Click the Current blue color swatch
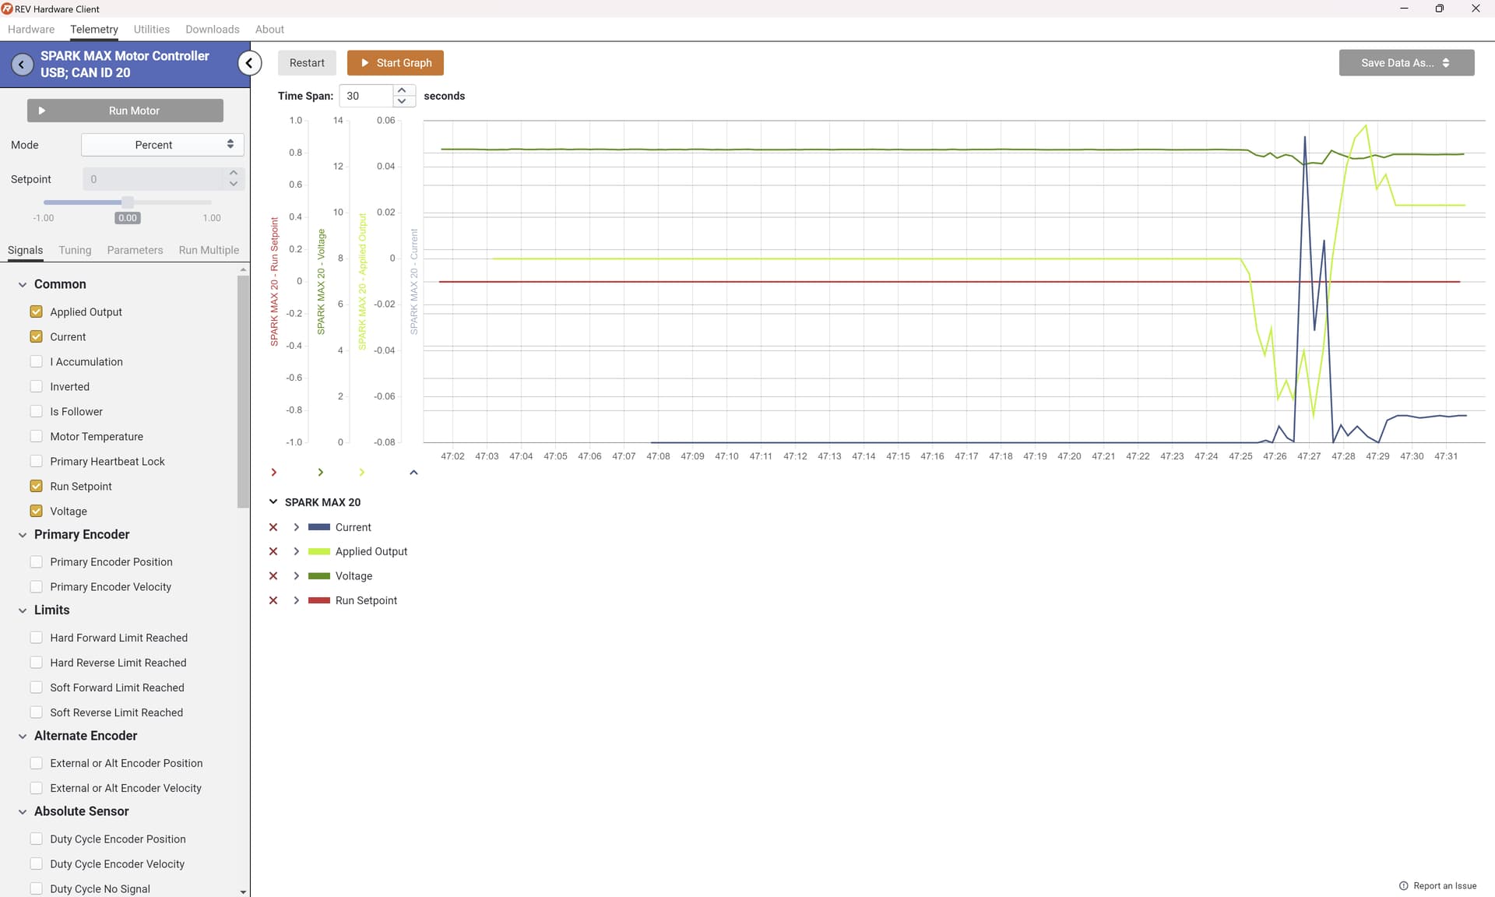 [319, 527]
